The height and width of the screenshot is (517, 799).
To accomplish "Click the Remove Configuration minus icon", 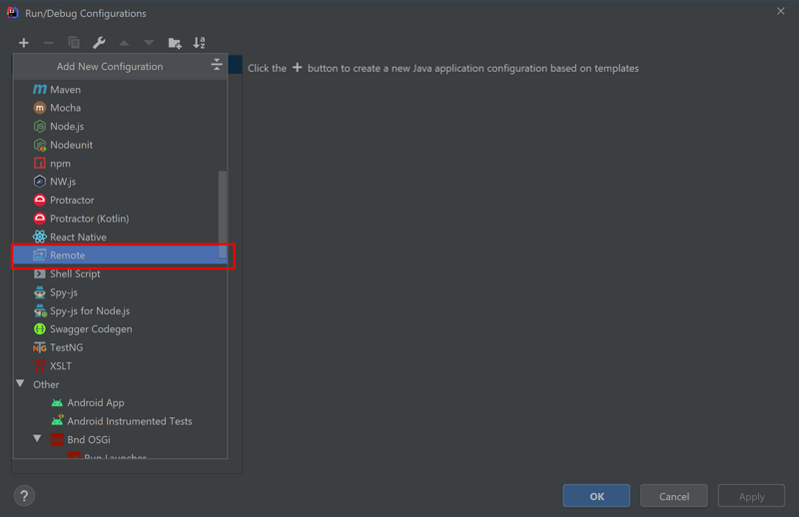I will tap(48, 43).
